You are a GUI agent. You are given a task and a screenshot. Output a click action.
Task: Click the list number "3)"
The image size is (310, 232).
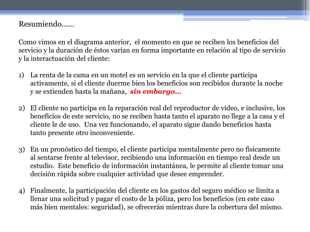pos(21,150)
